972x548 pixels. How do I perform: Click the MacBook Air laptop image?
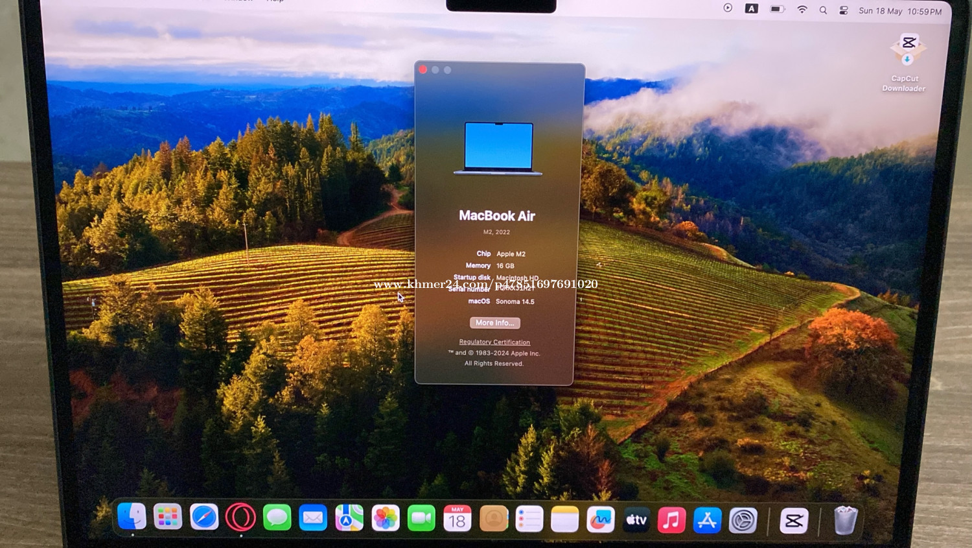tap(498, 149)
